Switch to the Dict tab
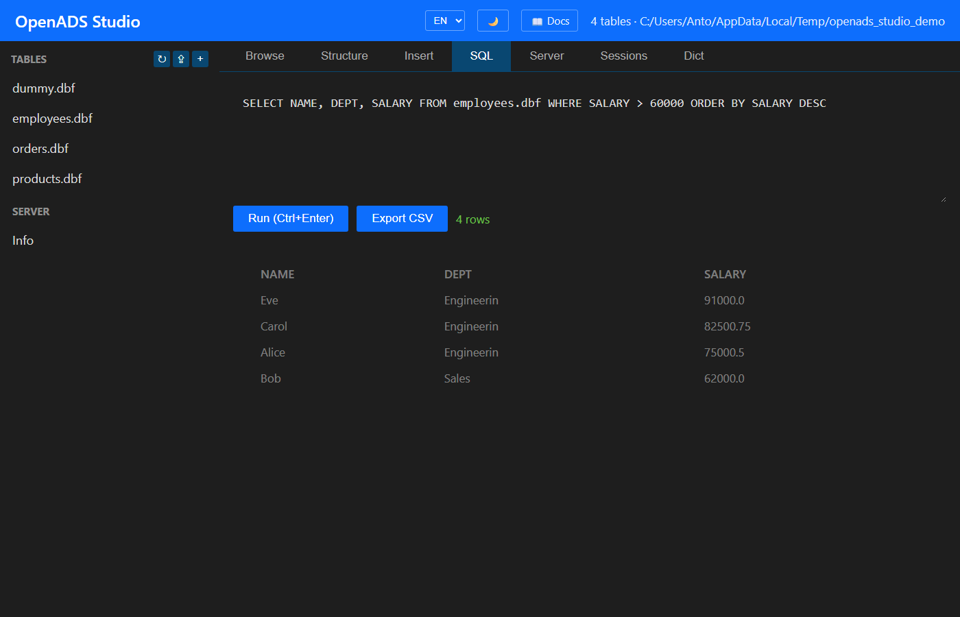This screenshot has height=617, width=960. click(x=694, y=56)
